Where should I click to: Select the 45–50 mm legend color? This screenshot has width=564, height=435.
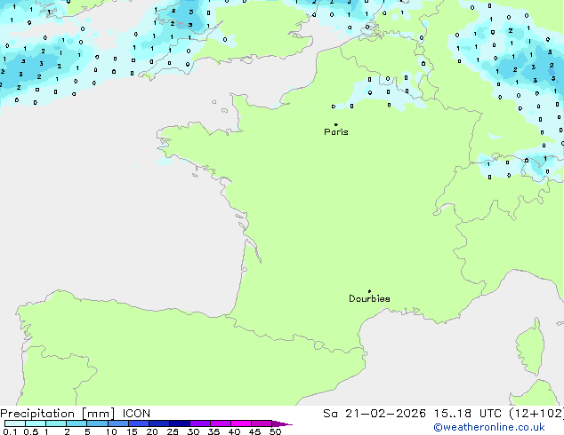pos(262,423)
